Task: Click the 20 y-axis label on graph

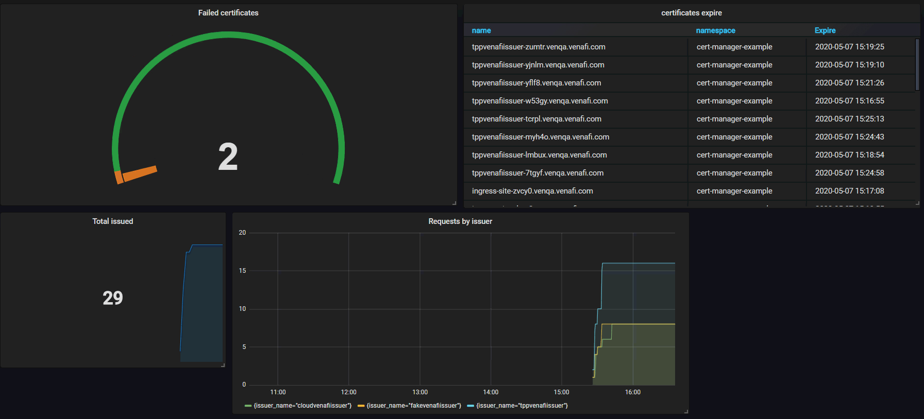Action: pos(242,233)
